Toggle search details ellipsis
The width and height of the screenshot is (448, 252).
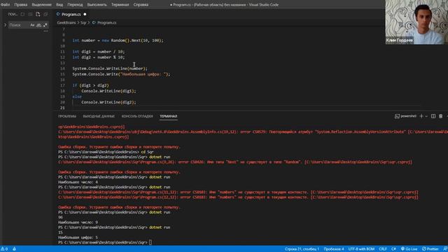[45, 31]
